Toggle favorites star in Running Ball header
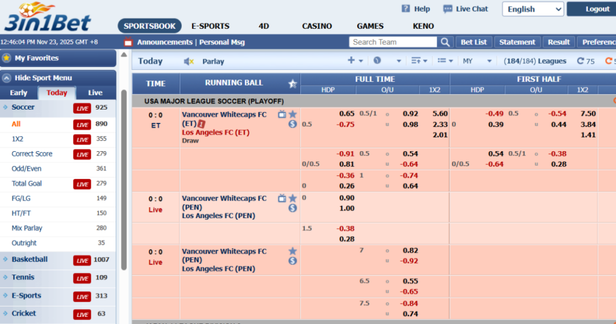Viewport: 616px width, 324px height. [292, 84]
